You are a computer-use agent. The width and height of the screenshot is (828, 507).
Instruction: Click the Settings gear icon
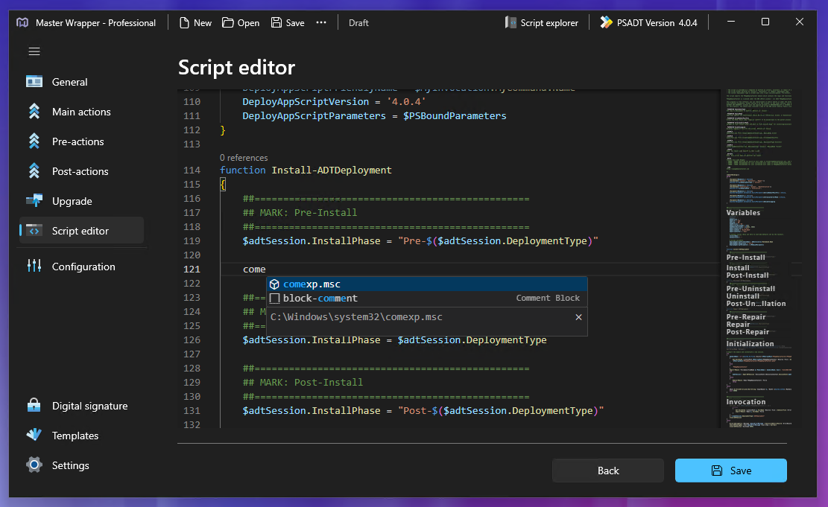(x=34, y=465)
